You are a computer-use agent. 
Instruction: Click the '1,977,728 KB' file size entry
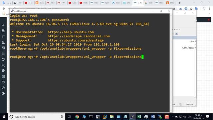[188, 48]
